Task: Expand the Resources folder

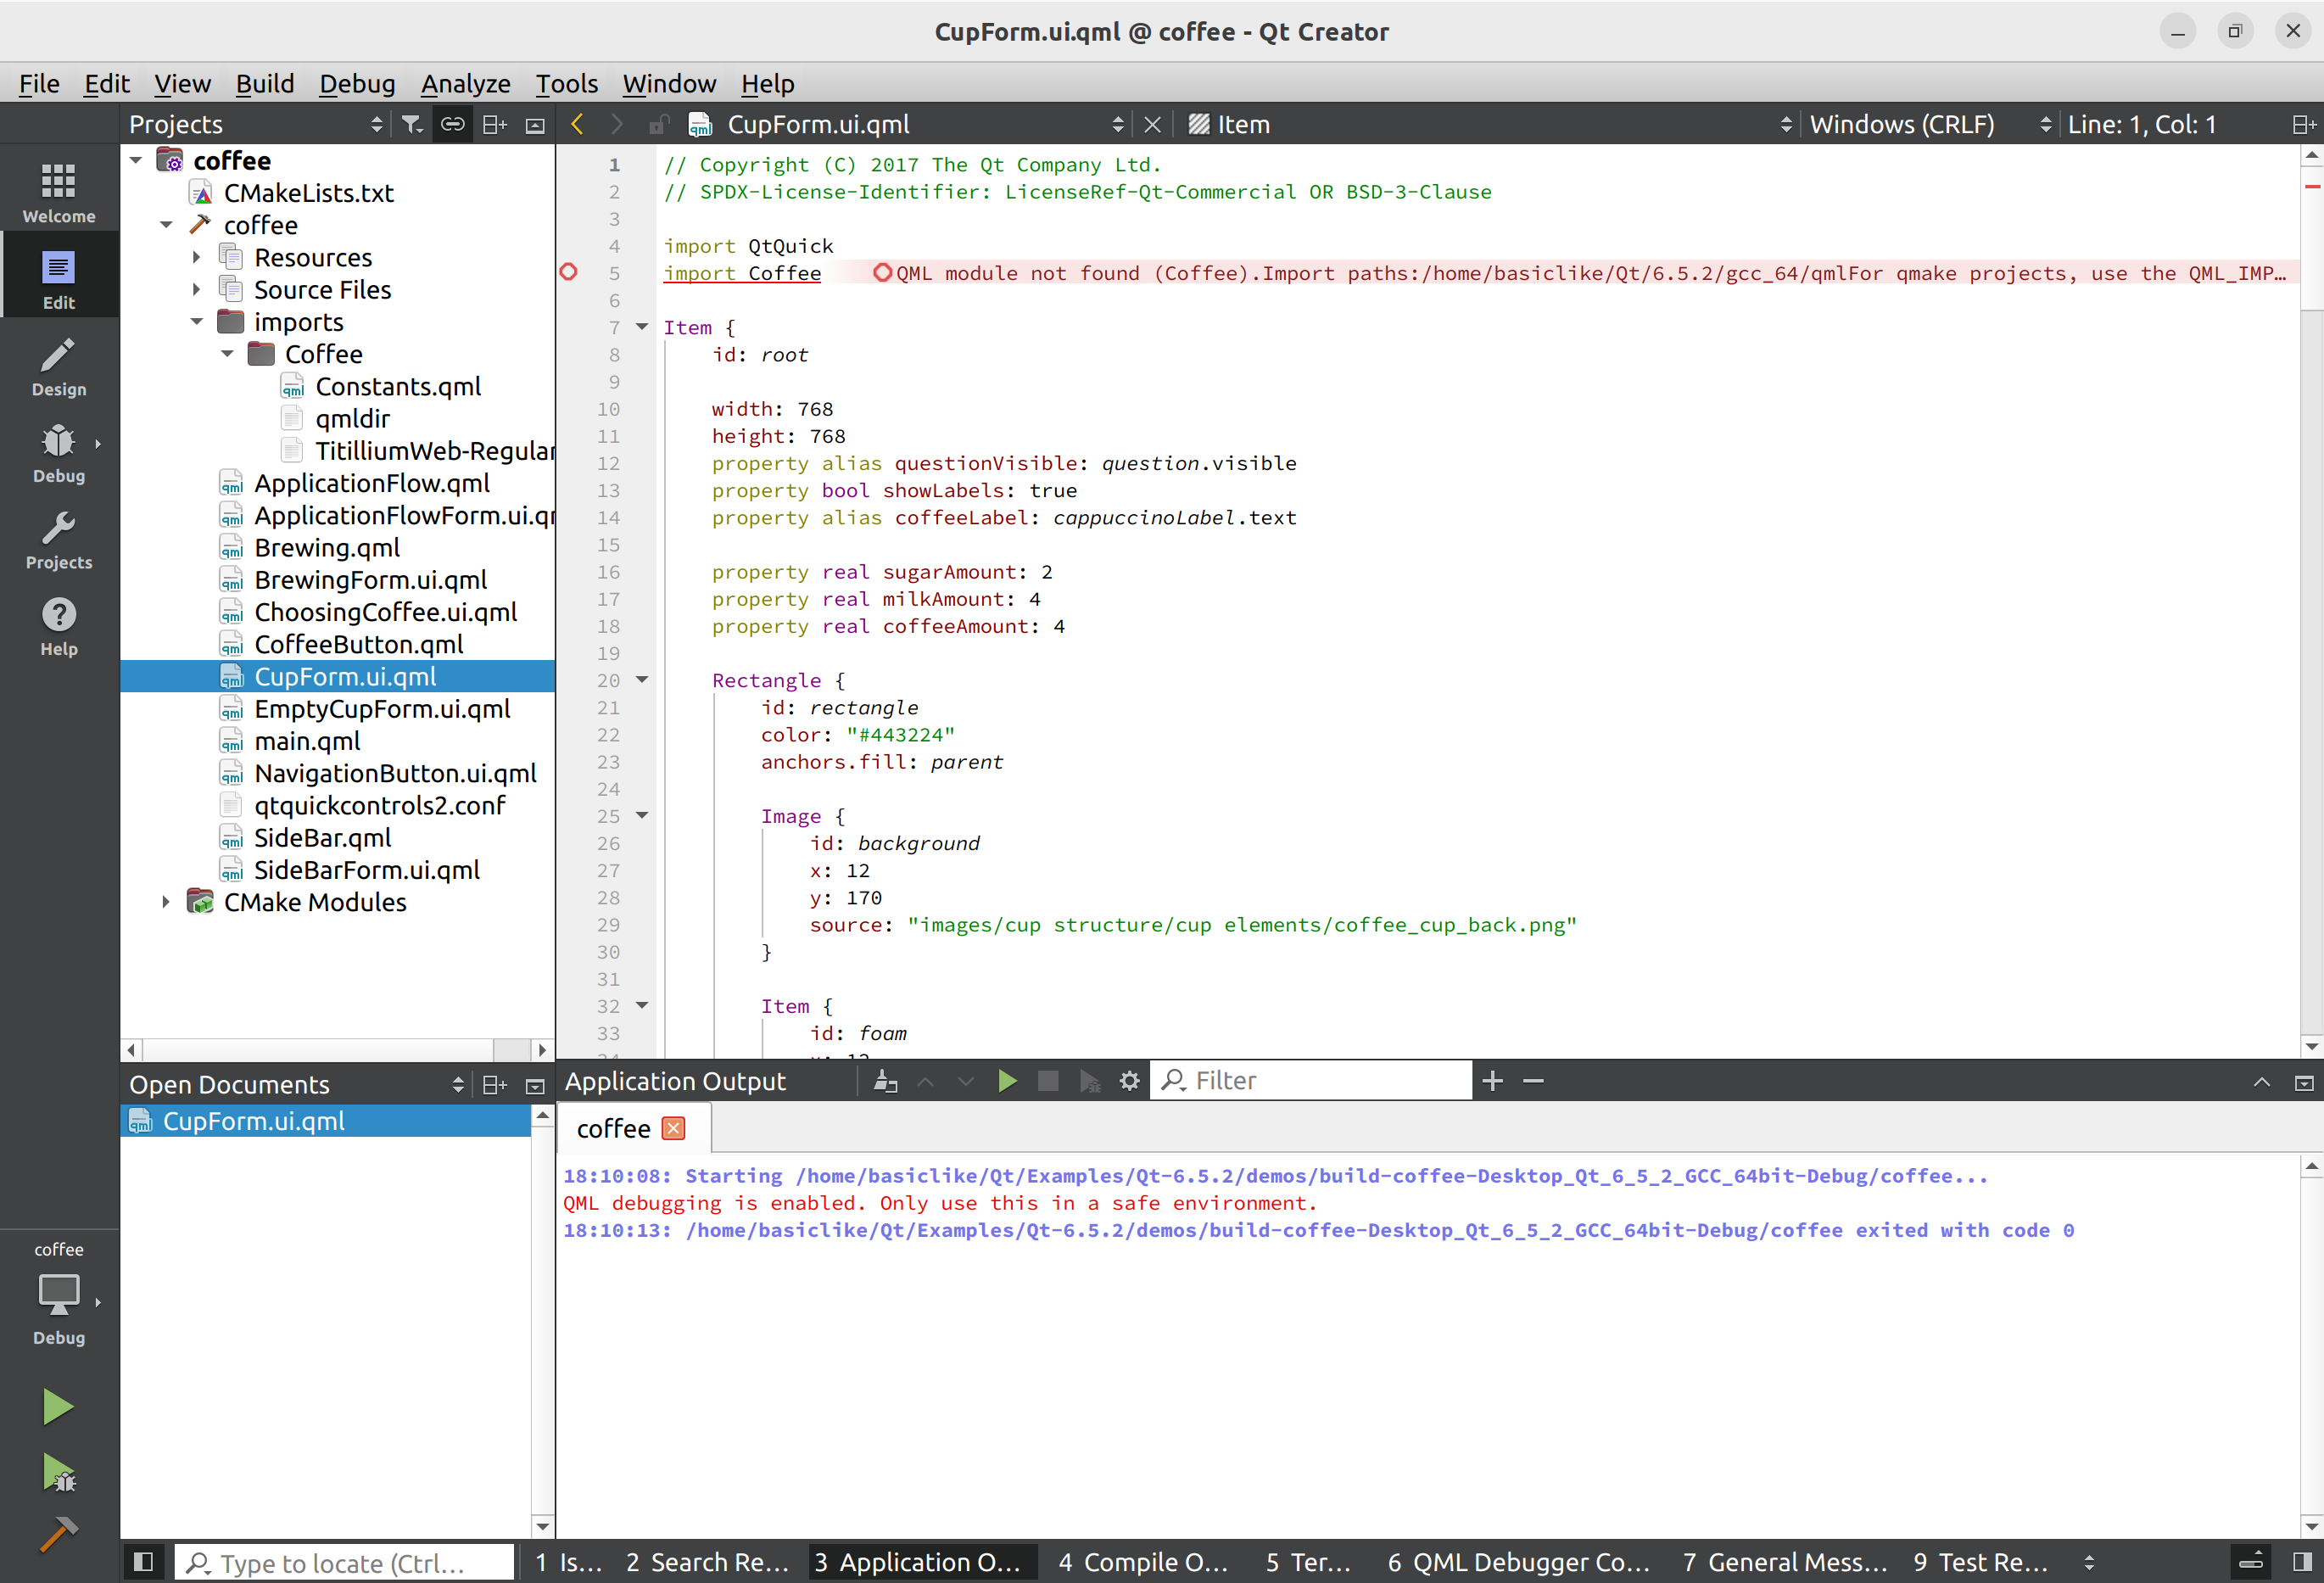Action: tap(197, 258)
